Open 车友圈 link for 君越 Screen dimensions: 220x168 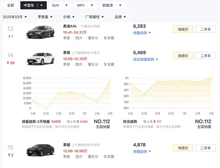click(109, 157)
